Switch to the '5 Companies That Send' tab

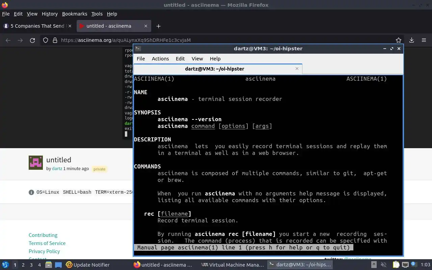(37, 26)
